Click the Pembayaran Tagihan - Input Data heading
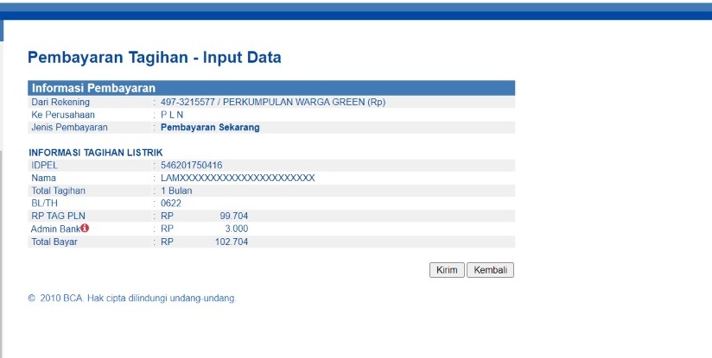 [155, 58]
